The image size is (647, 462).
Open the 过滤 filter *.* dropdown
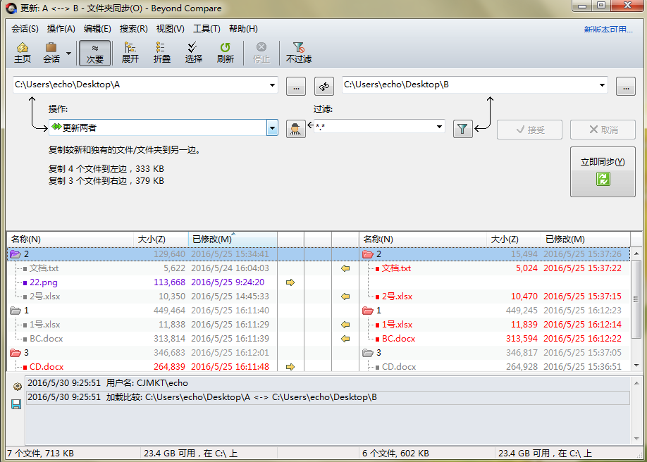[x=440, y=127]
